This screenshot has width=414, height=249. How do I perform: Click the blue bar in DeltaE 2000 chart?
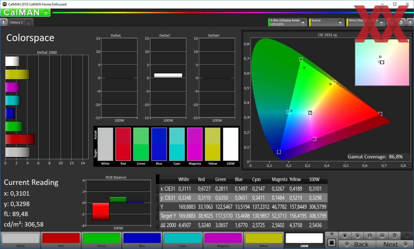(x=10, y=113)
